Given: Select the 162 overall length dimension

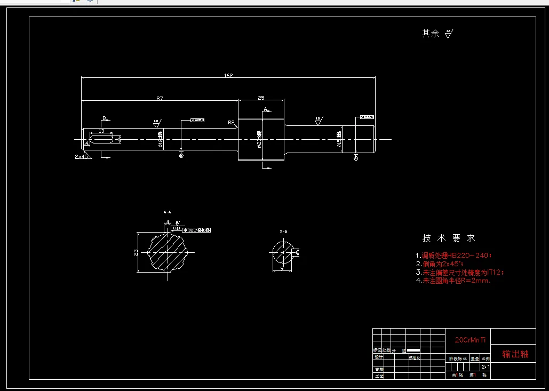Looking at the screenshot, I should pos(228,75).
